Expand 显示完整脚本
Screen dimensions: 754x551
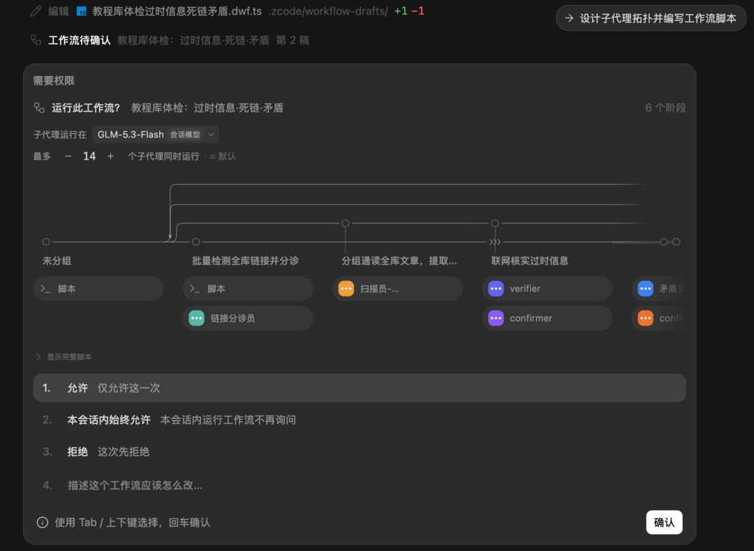tap(64, 357)
